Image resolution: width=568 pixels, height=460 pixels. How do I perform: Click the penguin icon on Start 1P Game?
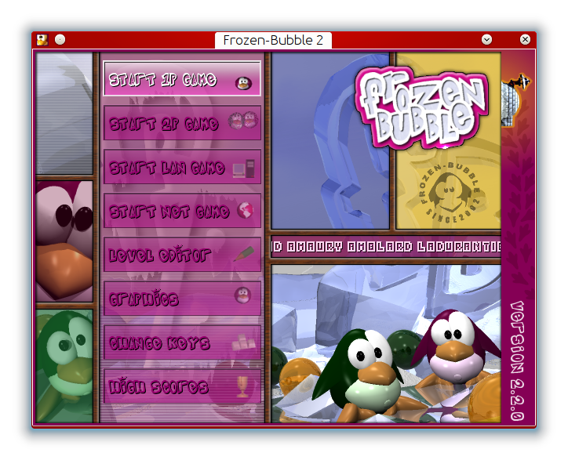coord(243,83)
